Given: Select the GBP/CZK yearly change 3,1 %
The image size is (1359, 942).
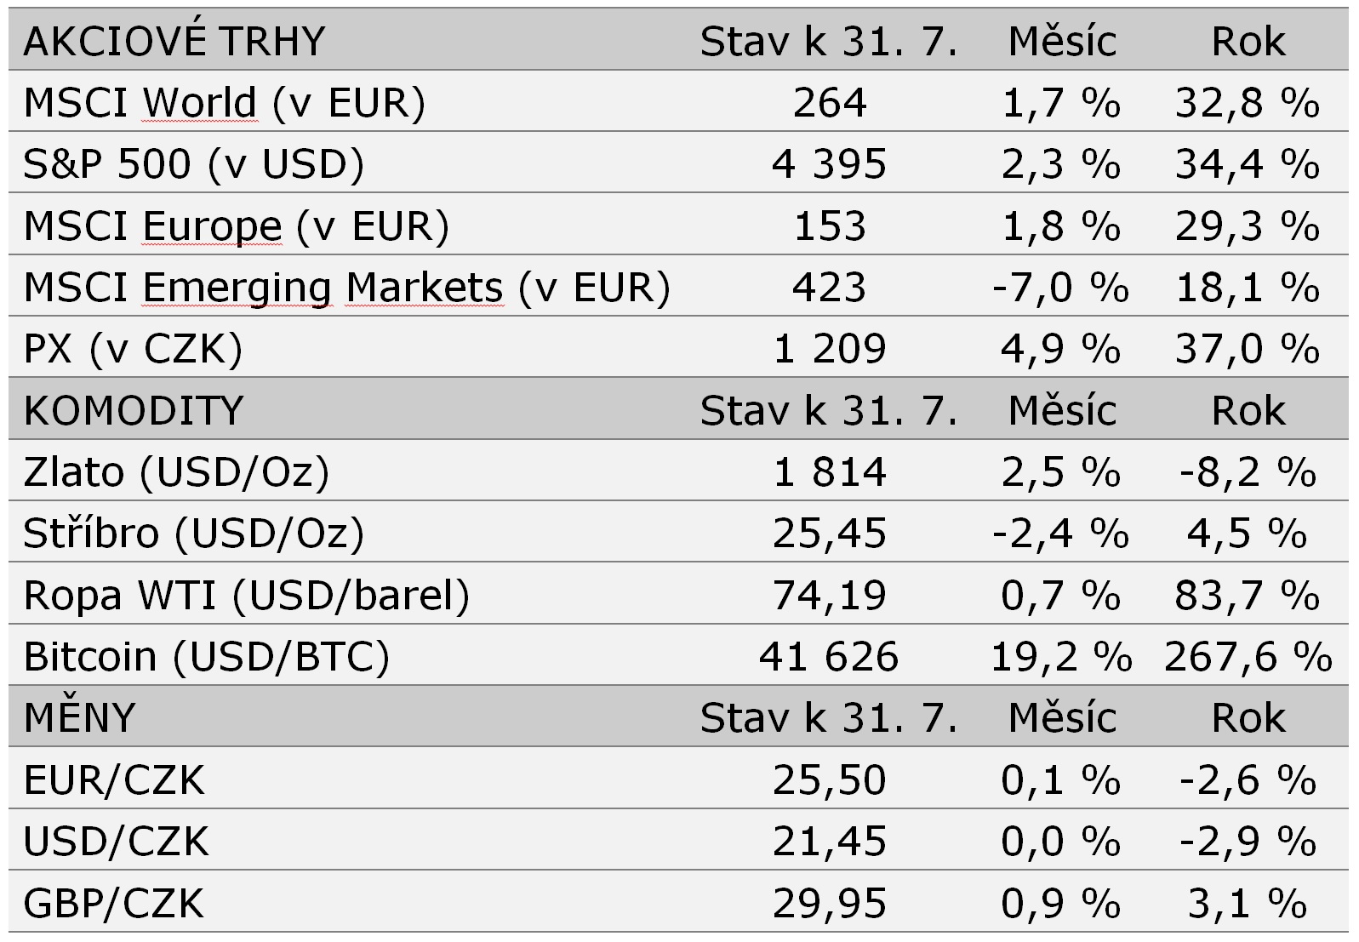Looking at the screenshot, I should [1247, 903].
